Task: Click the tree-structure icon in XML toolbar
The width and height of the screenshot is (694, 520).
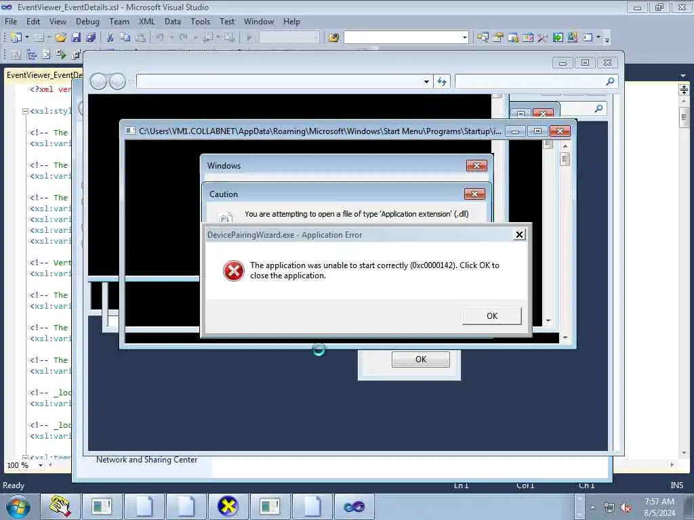Action: tap(31, 54)
